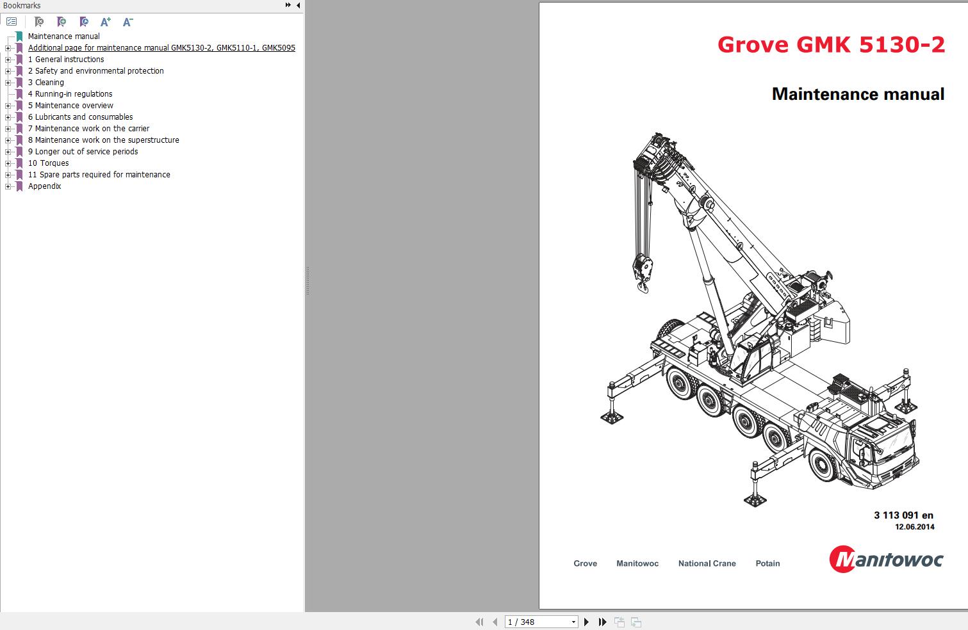Go to the previous page
This screenshot has height=630, width=968.
pos(495,622)
